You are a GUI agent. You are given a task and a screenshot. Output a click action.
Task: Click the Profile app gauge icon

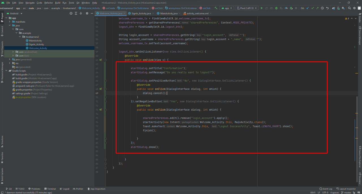click(x=286, y=8)
